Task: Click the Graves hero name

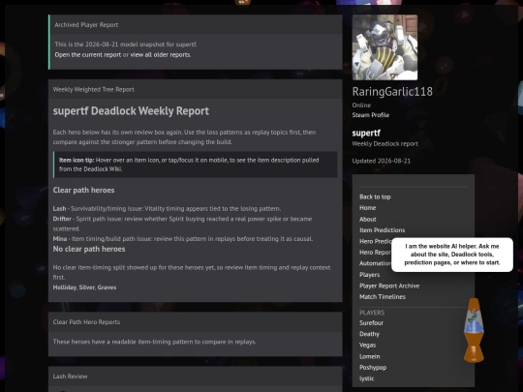Action: click(107, 287)
